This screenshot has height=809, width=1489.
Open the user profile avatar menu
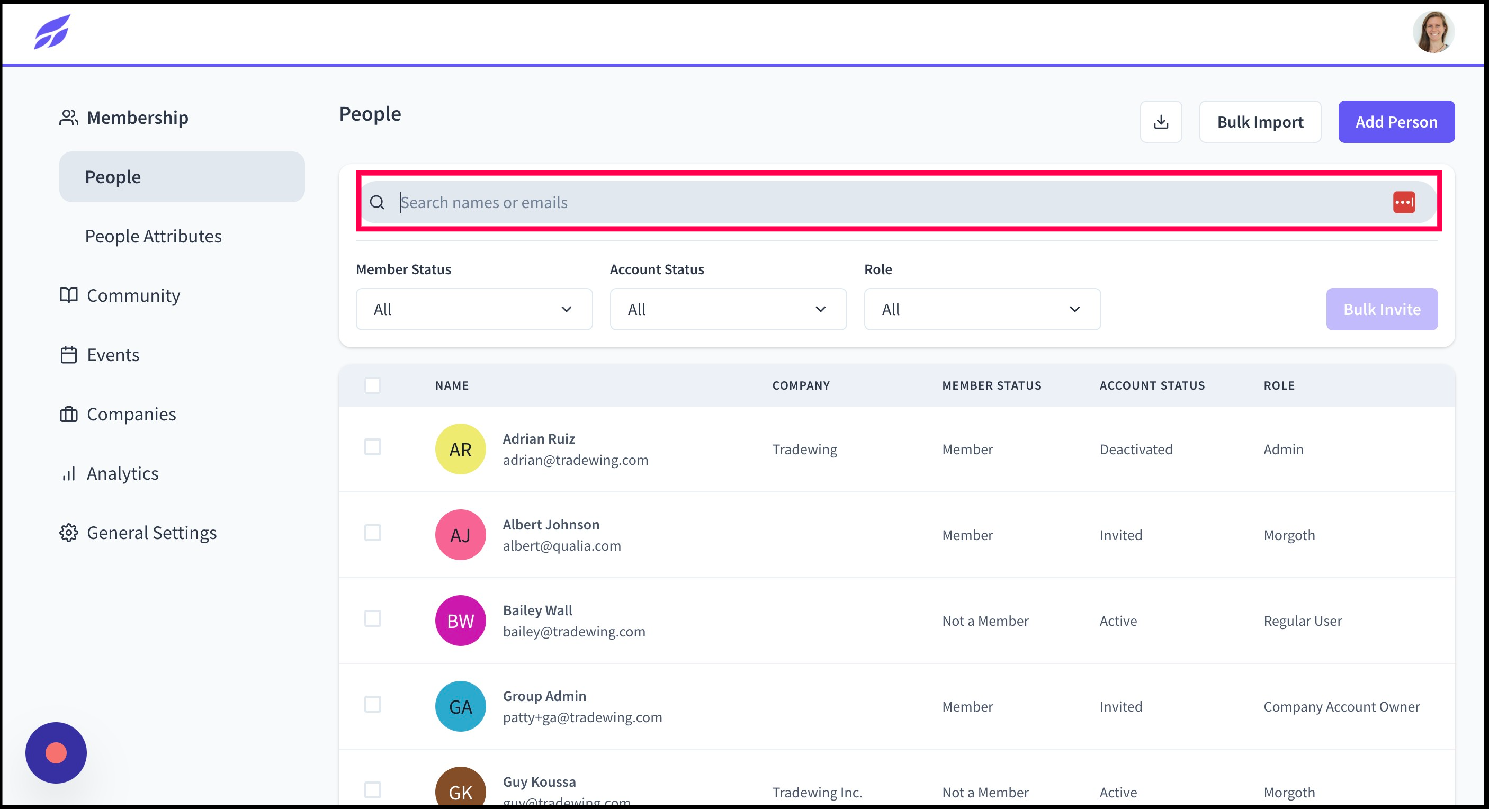coord(1433,32)
